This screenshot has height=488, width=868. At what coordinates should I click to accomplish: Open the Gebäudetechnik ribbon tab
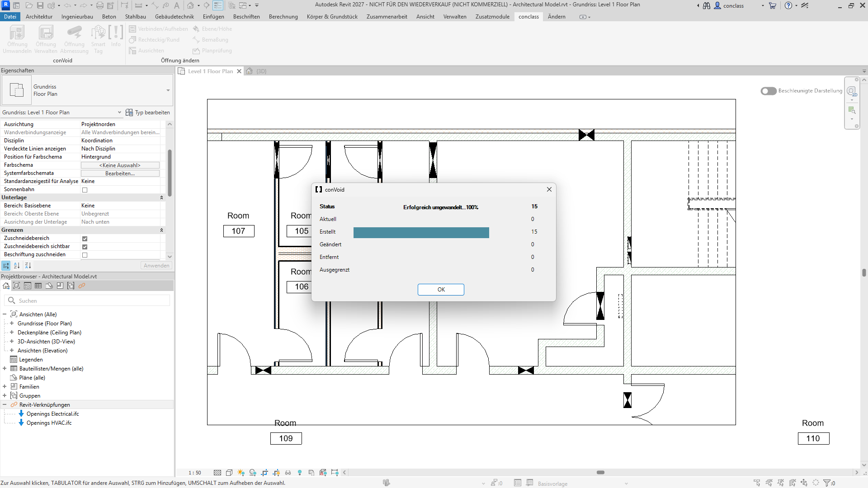click(175, 17)
